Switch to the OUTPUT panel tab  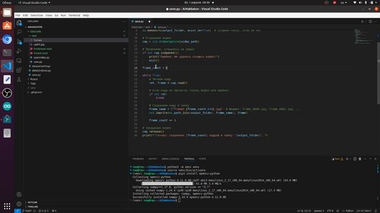click(x=153, y=159)
